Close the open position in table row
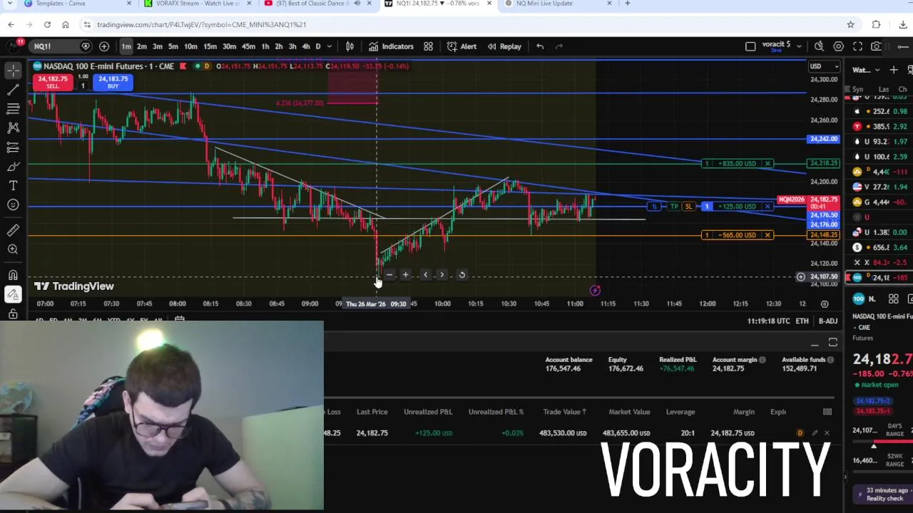Screen dimensions: 913x513 coord(827,433)
